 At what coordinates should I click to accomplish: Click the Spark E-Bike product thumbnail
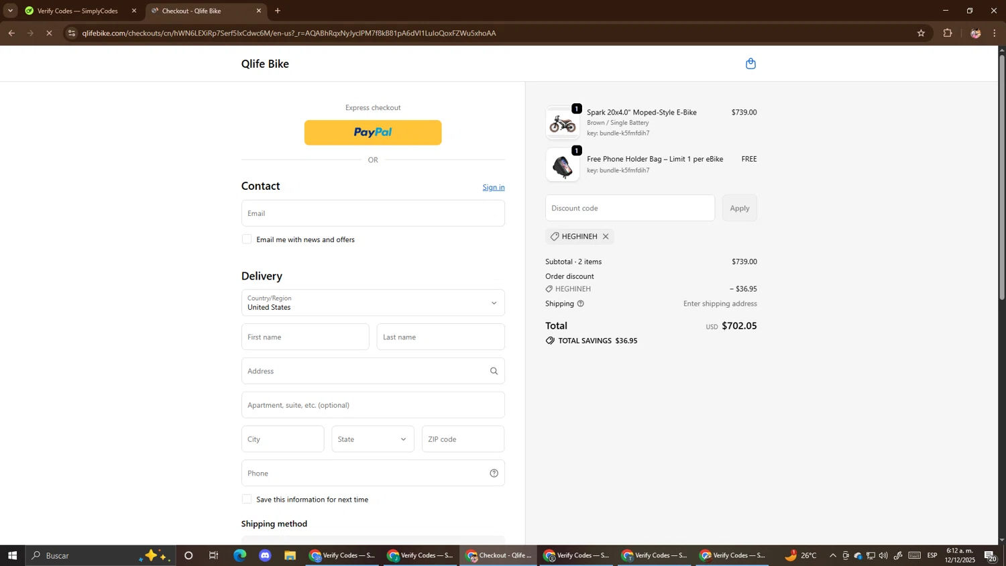pos(563,123)
